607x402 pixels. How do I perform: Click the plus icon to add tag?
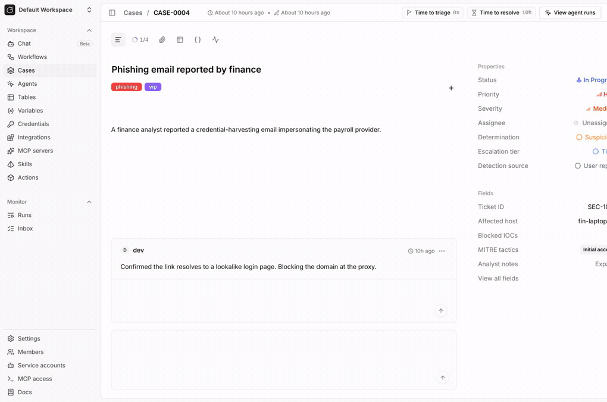[x=451, y=88]
